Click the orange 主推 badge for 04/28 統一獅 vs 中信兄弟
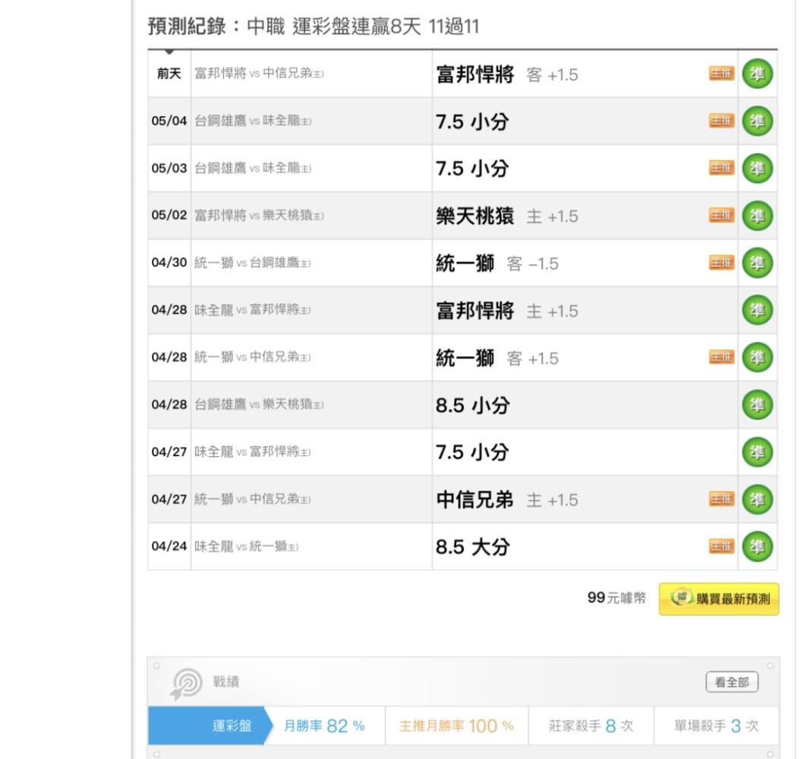Image resolution: width=804 pixels, height=759 pixels. (721, 357)
